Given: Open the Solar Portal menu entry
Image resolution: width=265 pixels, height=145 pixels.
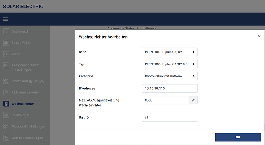Looking at the screenshot, I should click(20, 115).
